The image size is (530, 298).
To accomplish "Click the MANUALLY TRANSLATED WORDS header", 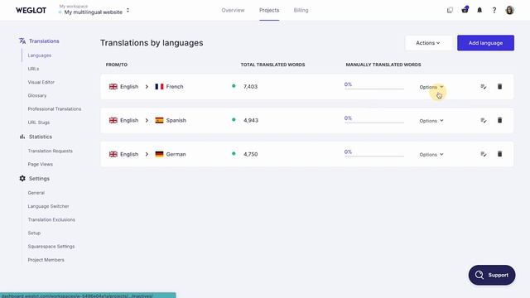I will pos(383,65).
